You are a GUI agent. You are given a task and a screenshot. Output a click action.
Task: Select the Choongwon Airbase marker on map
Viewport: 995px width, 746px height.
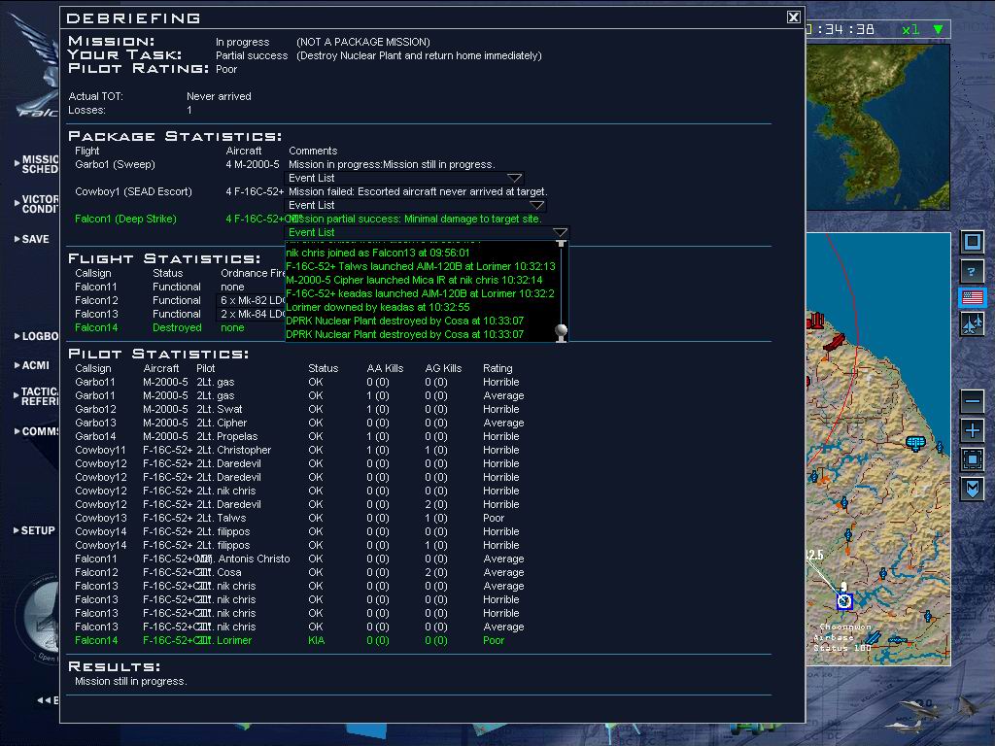click(844, 601)
